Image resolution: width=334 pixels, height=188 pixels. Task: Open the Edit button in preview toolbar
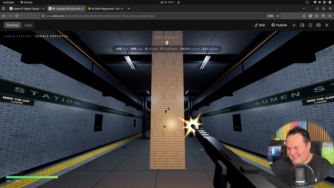(x=259, y=25)
